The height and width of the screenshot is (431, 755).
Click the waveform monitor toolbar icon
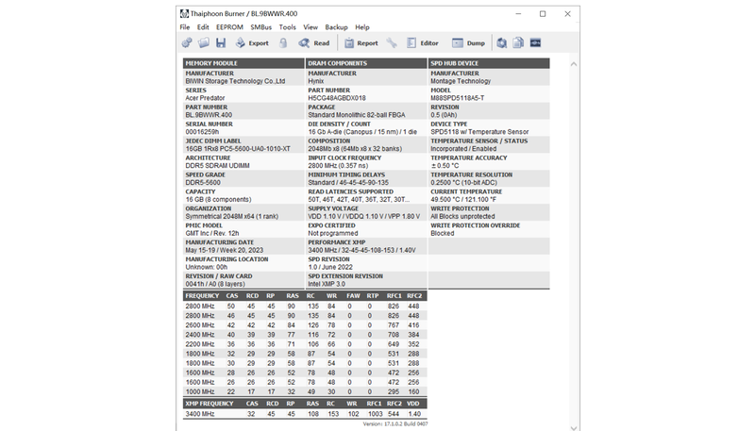tap(535, 42)
